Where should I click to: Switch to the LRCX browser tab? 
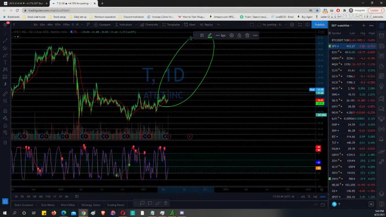click(26, 3)
